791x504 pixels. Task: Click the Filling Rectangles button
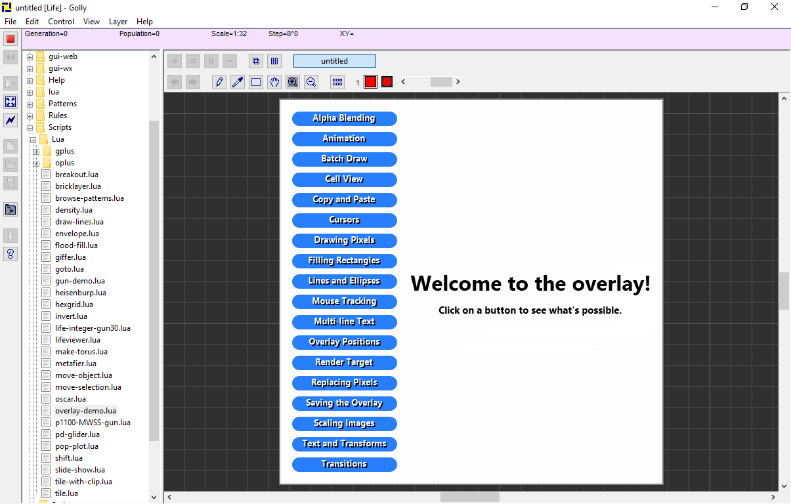point(345,261)
